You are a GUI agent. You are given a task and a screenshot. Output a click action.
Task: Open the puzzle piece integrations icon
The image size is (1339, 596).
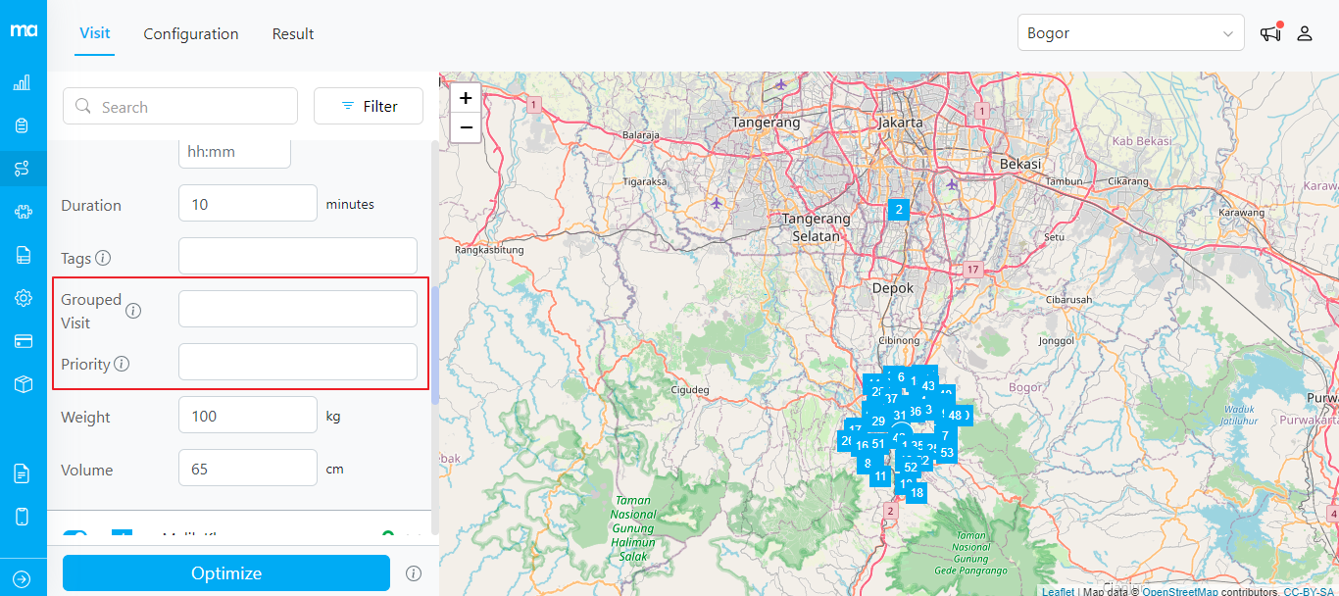[22, 212]
